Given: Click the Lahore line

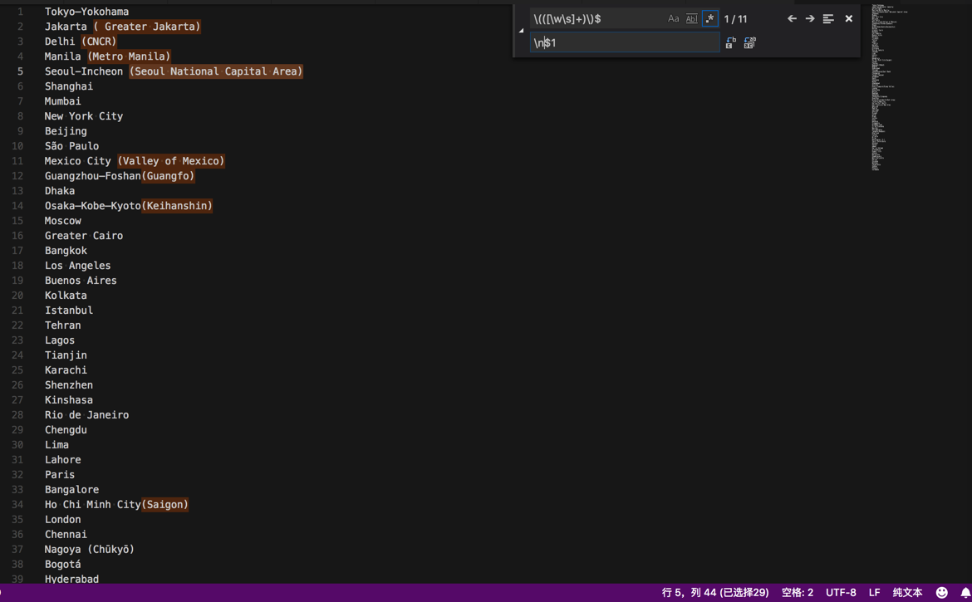Looking at the screenshot, I should 62,459.
